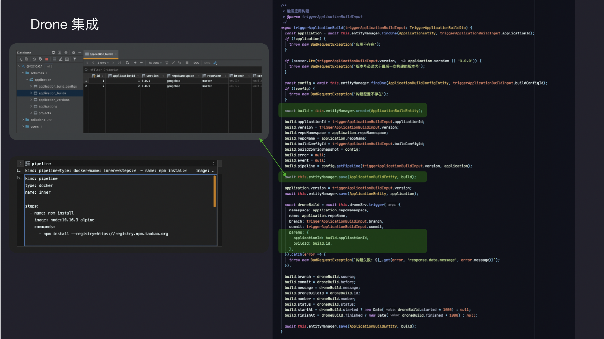The image size is (604, 339).
Task: Select row 1 'gongchao' repoNamespace cell
Action: pyautogui.click(x=183, y=81)
